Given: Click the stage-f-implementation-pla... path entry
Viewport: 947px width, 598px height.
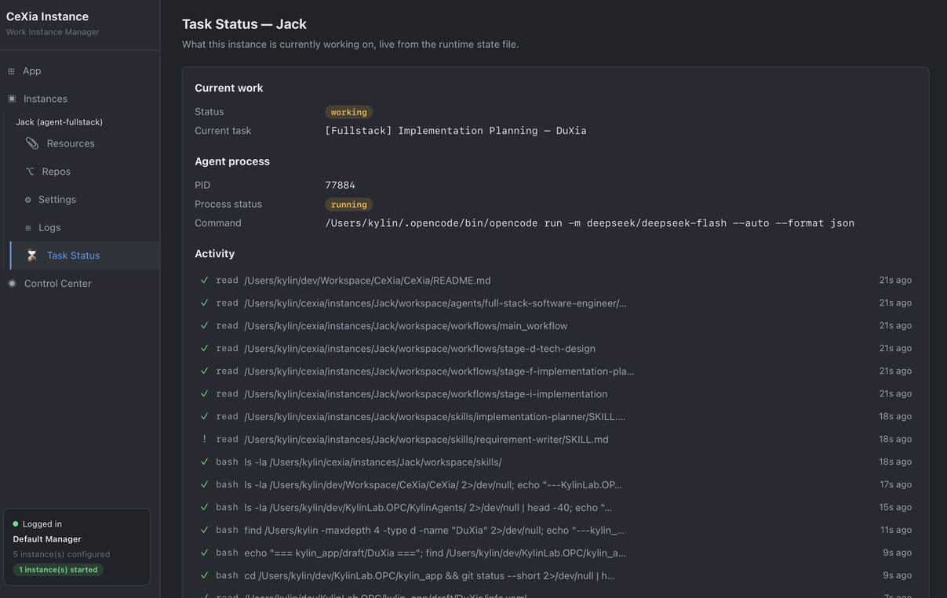Looking at the screenshot, I should 439,371.
